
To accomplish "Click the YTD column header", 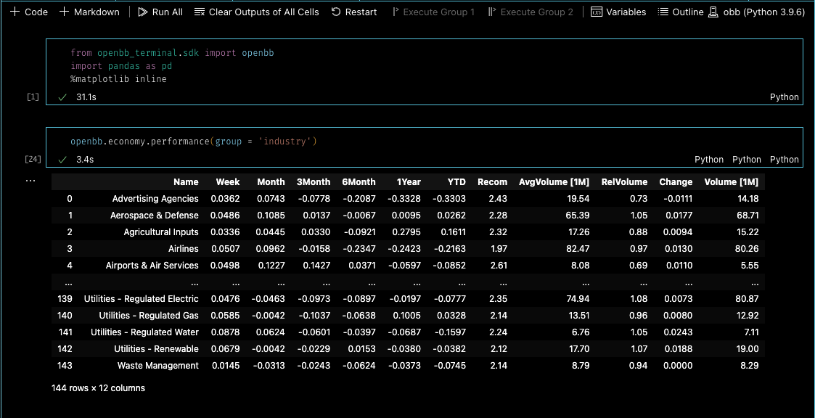I will click(456, 182).
